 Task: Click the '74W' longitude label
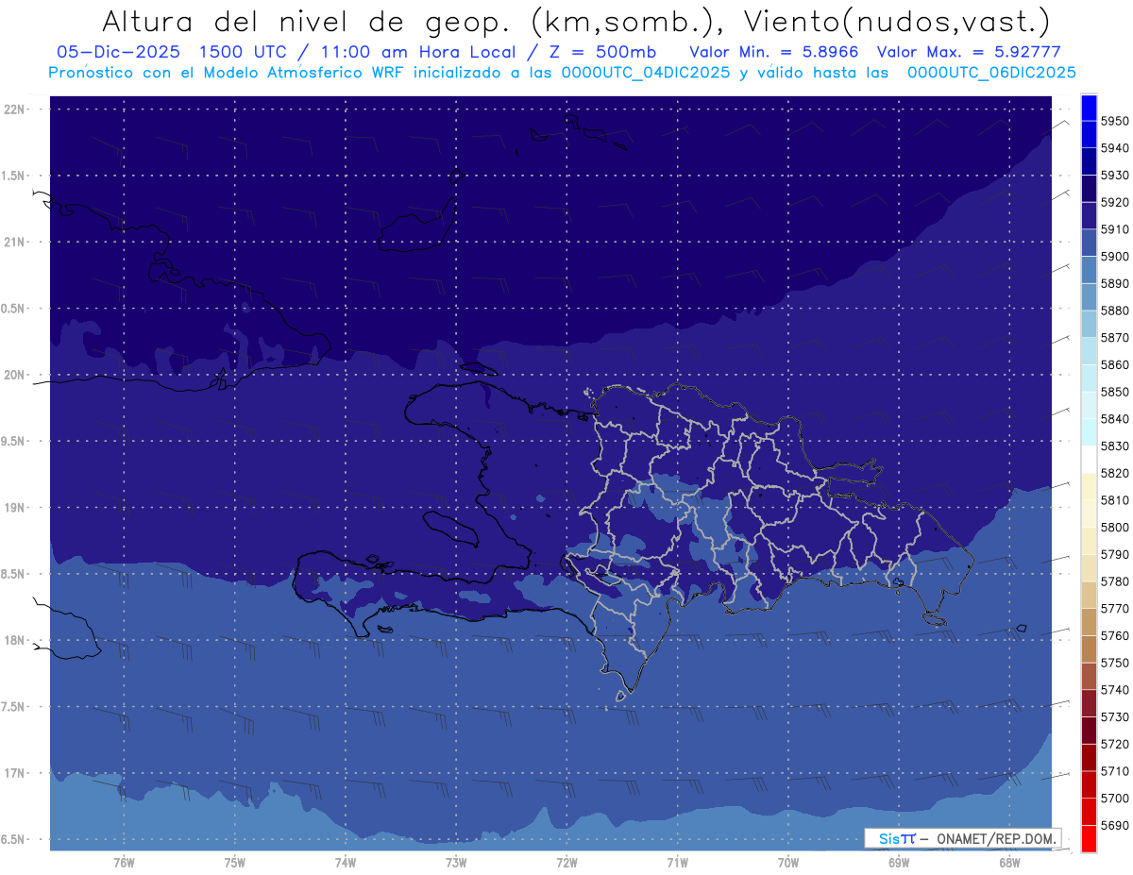pyautogui.click(x=346, y=862)
